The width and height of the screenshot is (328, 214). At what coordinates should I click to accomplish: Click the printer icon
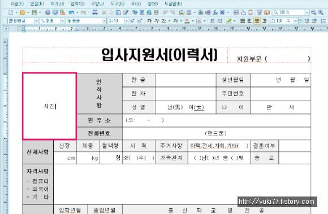[48, 12]
